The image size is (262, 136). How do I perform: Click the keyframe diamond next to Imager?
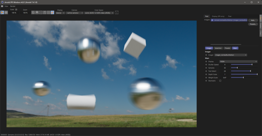[x=206, y=55]
